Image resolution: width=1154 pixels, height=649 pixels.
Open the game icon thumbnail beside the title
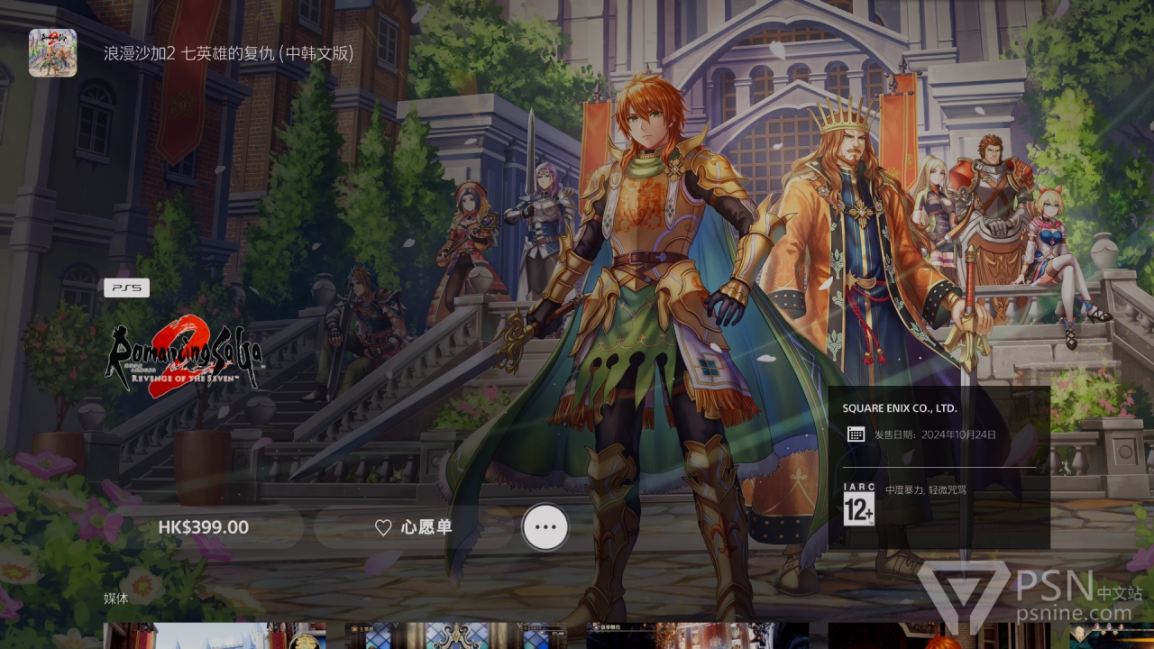tap(52, 52)
